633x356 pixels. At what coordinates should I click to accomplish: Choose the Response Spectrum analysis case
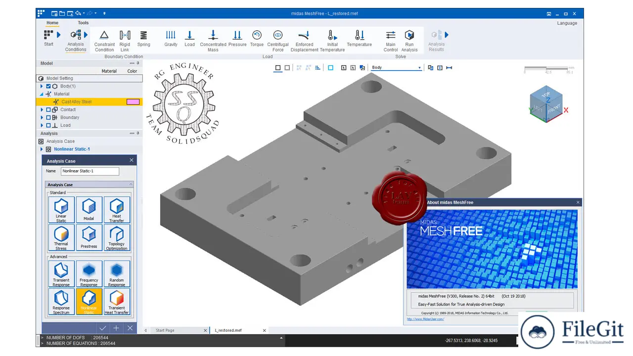click(61, 302)
